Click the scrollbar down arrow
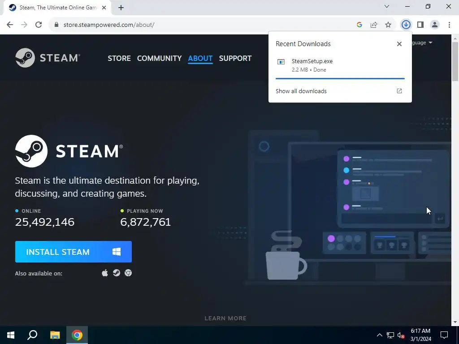The image size is (459, 344). [455, 322]
